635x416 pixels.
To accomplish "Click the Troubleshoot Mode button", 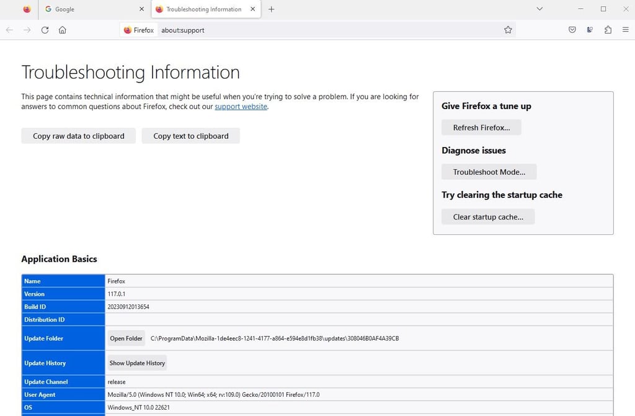I will (489, 172).
